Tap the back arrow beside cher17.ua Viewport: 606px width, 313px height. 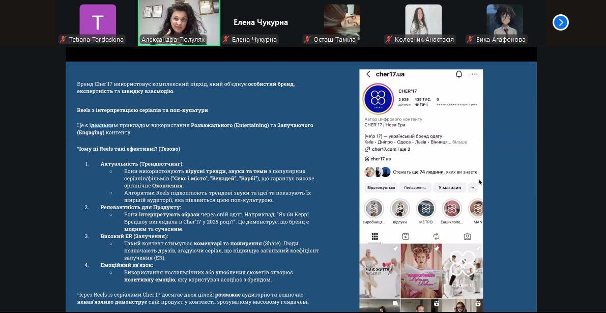[x=368, y=74]
